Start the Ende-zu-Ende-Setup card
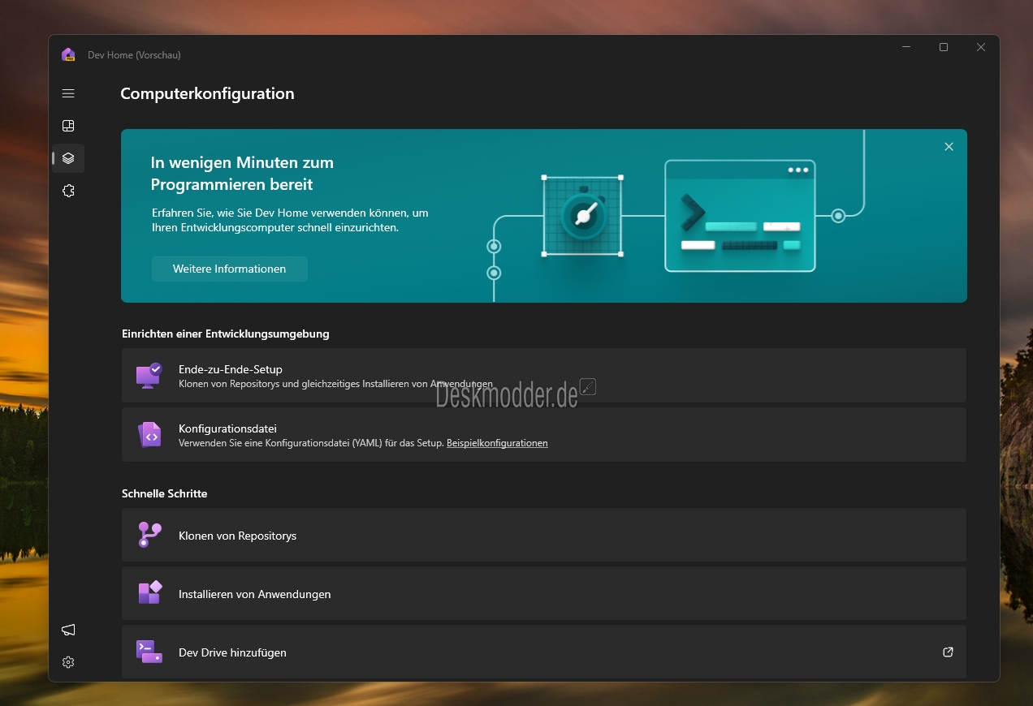The image size is (1033, 706). point(544,376)
